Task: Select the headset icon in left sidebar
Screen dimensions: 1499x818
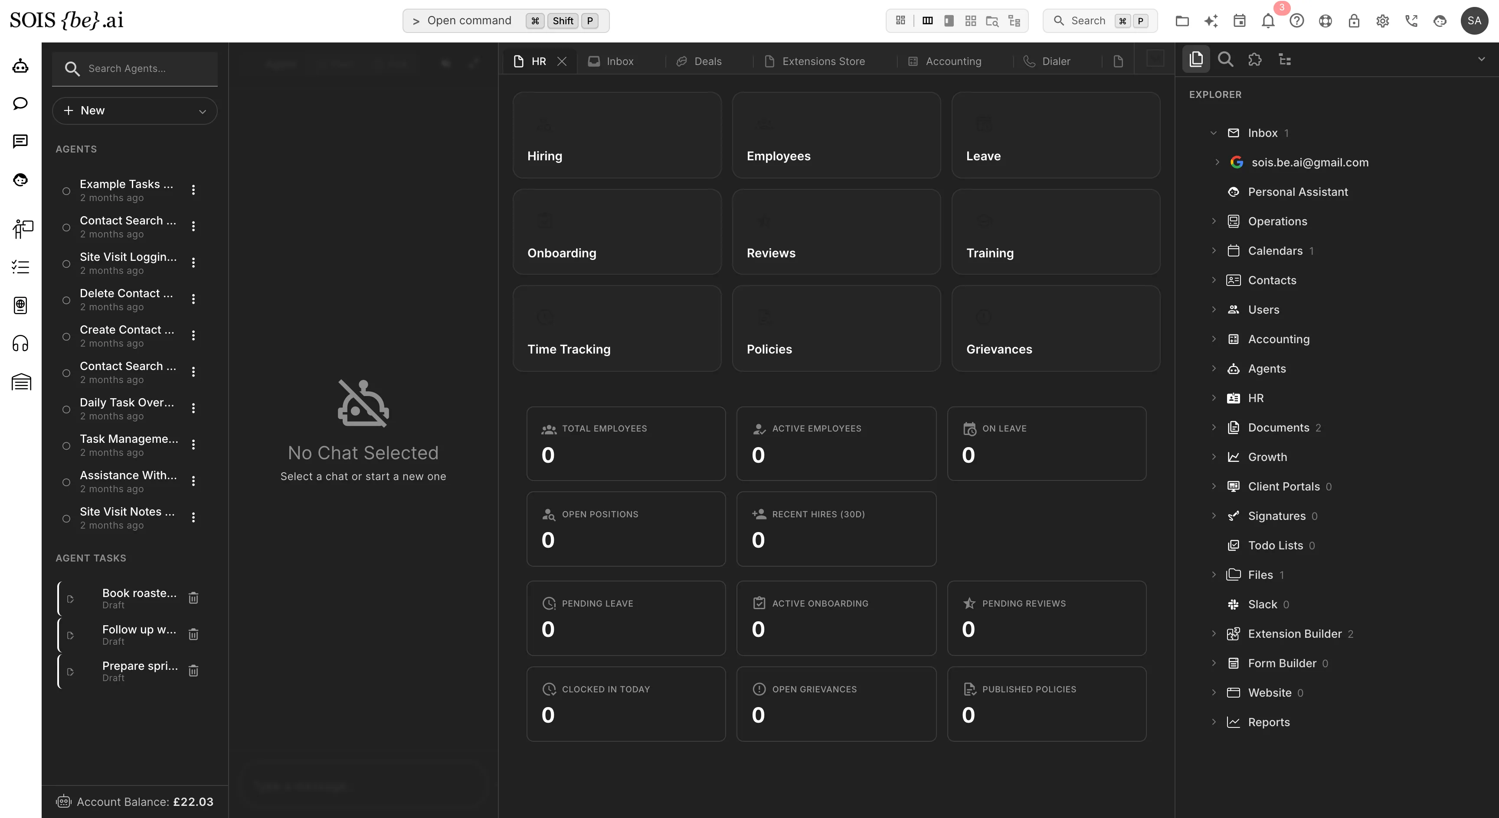Action: [20, 344]
